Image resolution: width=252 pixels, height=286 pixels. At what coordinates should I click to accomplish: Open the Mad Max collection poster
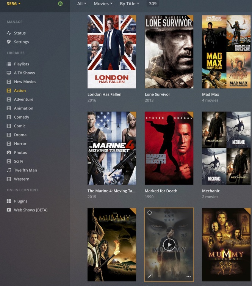click(x=226, y=52)
